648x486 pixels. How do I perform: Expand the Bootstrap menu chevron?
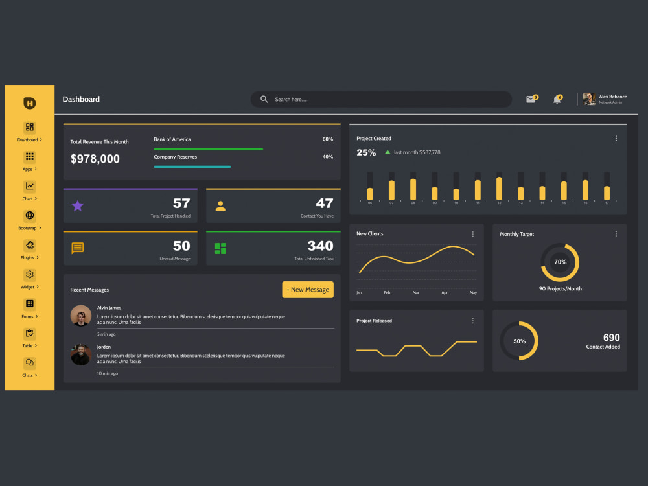pyautogui.click(x=40, y=227)
